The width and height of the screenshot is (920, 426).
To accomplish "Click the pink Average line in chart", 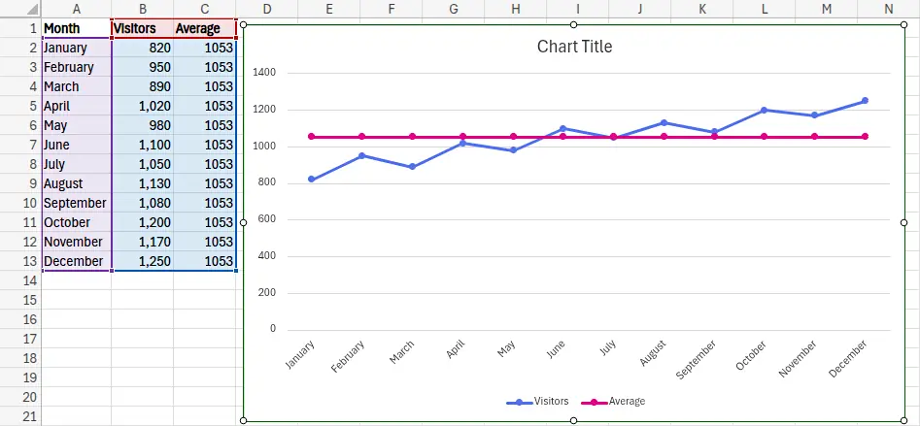I will pos(437,137).
